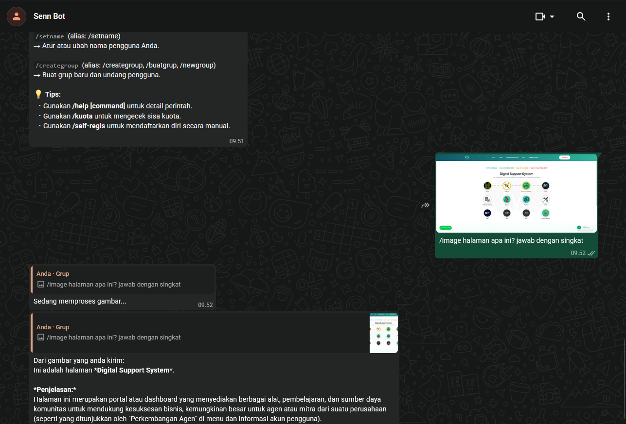Select the '/self-regis' tip text

89,126
